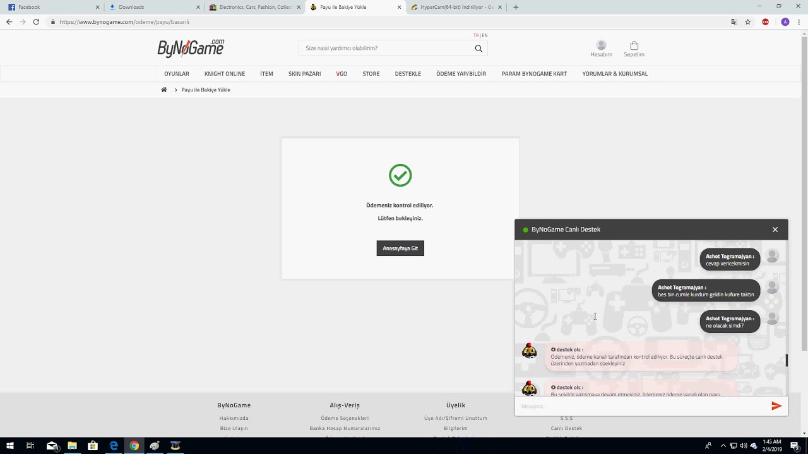Switch to the Electronics, Cars, Fashion tab

255,7
